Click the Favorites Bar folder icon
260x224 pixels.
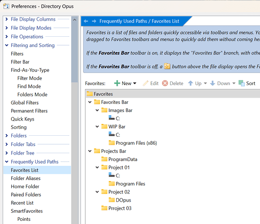(x=97, y=102)
